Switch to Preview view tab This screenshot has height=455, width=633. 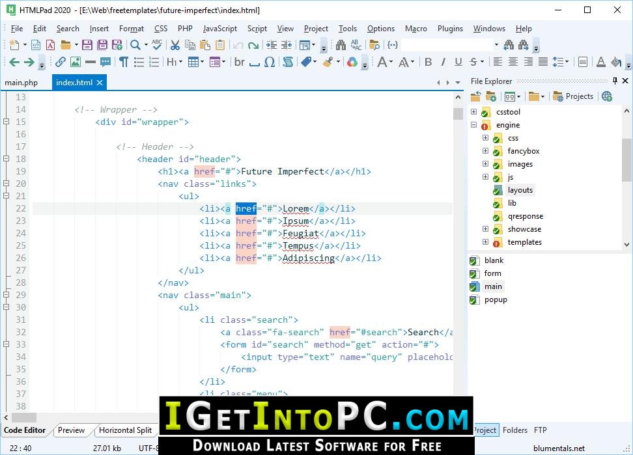pyautogui.click(x=71, y=430)
